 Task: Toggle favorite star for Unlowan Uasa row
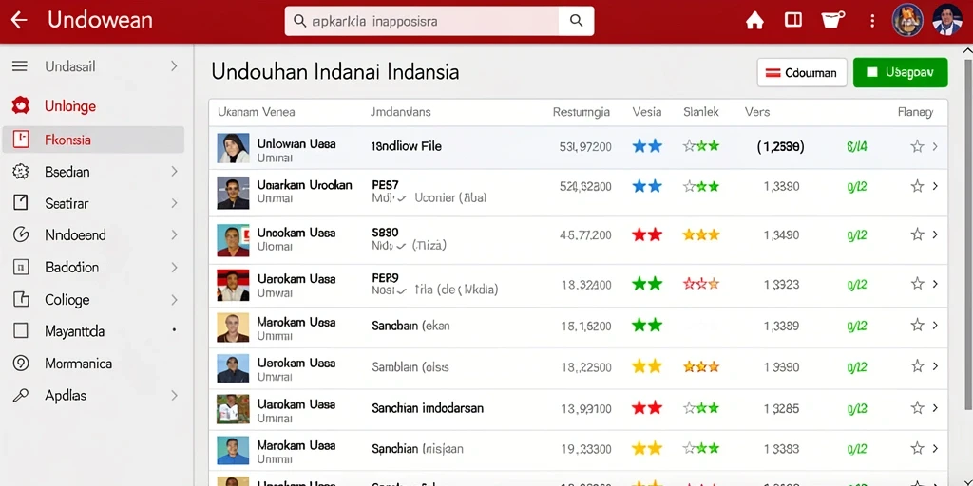pyautogui.click(x=917, y=146)
